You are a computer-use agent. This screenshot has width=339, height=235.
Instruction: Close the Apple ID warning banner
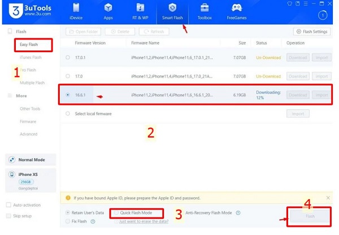click(327, 198)
